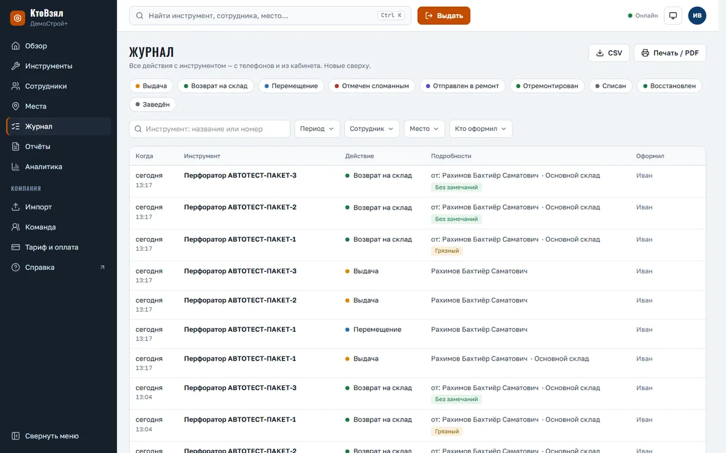Viewport: 726px width, 453px height.
Task: Toggle the Перемещение filter chip
Action: click(291, 86)
